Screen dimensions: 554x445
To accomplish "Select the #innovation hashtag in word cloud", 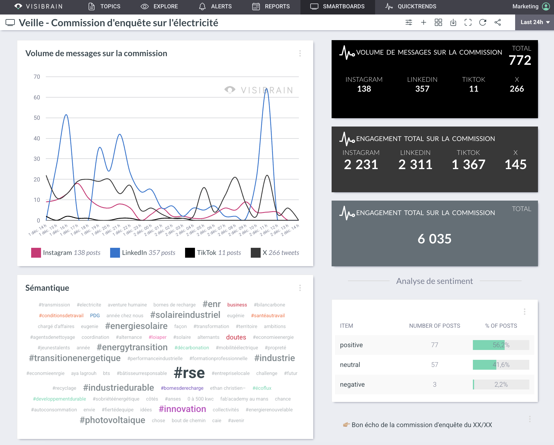I will tap(182, 409).
